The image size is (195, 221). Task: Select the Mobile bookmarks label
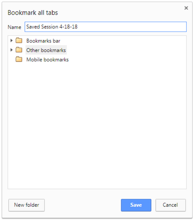click(48, 60)
